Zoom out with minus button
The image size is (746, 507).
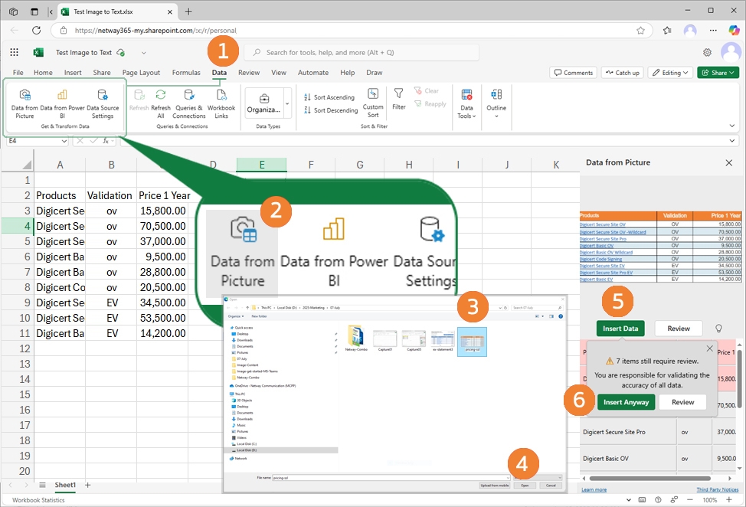(690, 499)
